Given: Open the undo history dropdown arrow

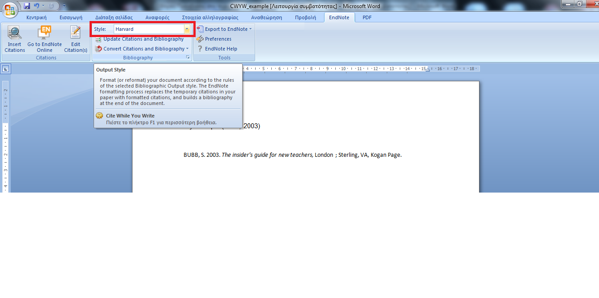Looking at the screenshot, I should pos(43,6).
